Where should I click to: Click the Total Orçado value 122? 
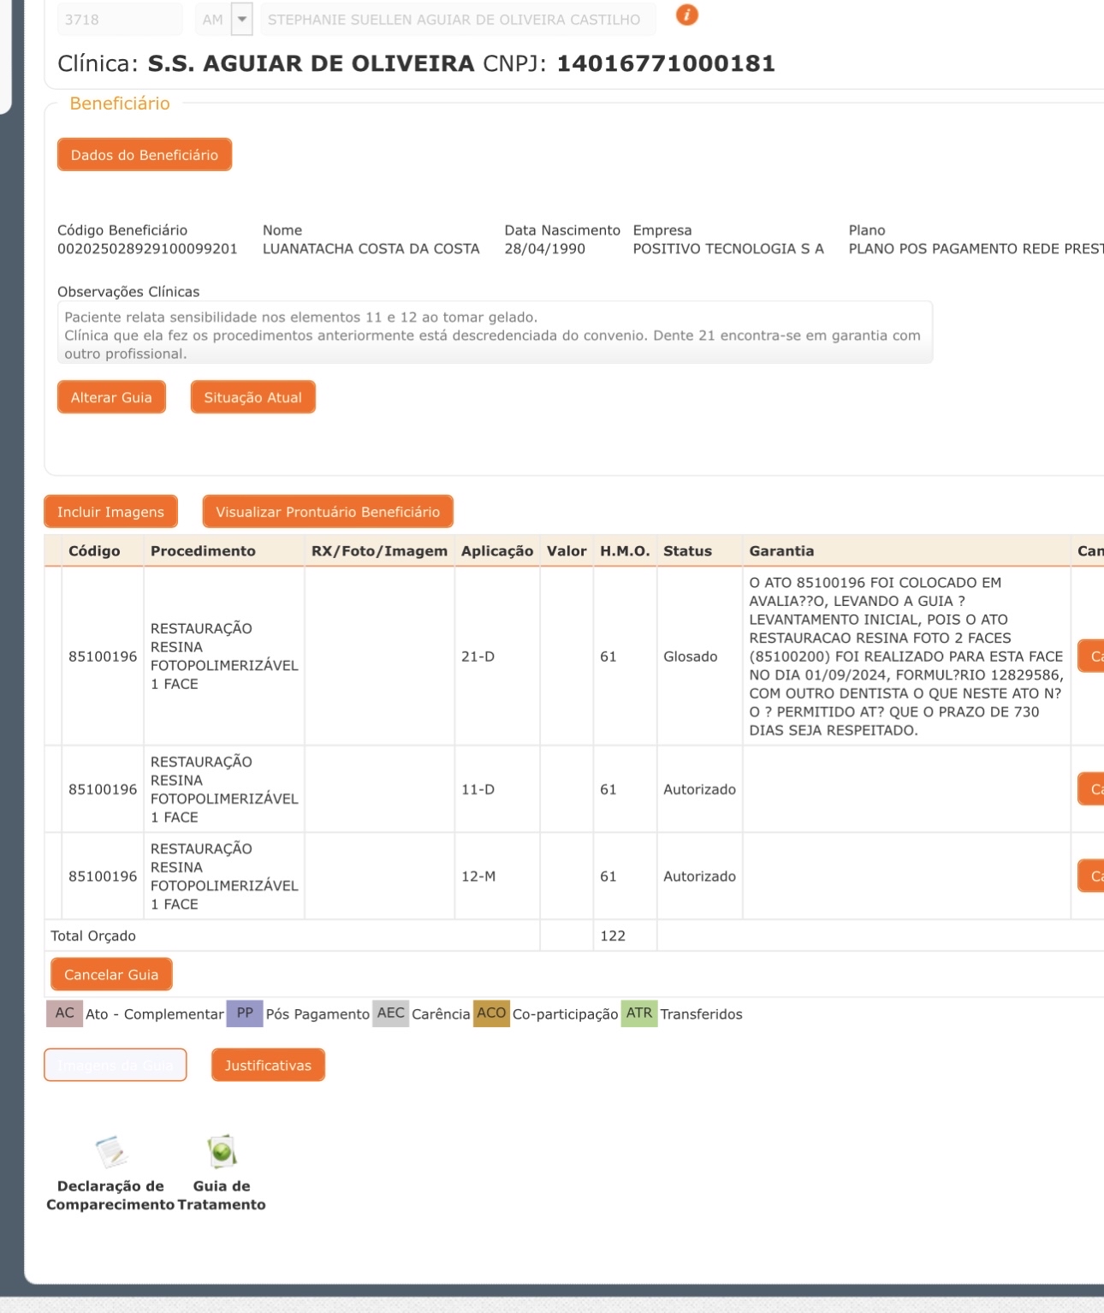613,936
